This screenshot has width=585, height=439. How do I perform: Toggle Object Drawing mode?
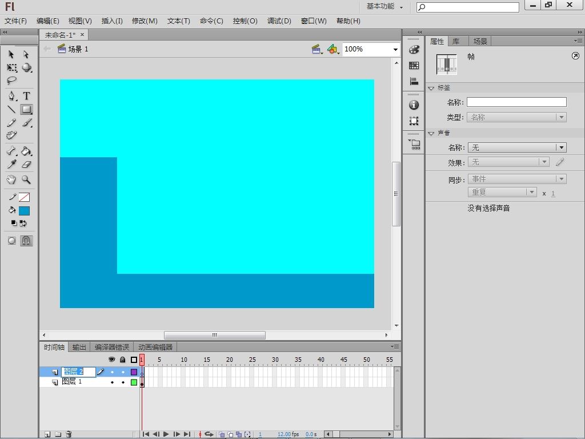coord(11,241)
